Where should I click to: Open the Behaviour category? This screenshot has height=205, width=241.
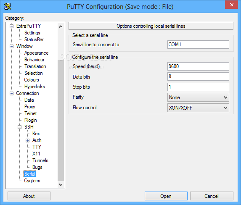click(34, 60)
